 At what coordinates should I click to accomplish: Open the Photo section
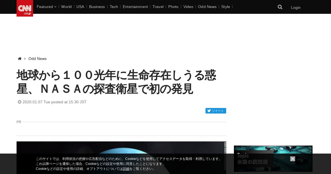pos(173,7)
